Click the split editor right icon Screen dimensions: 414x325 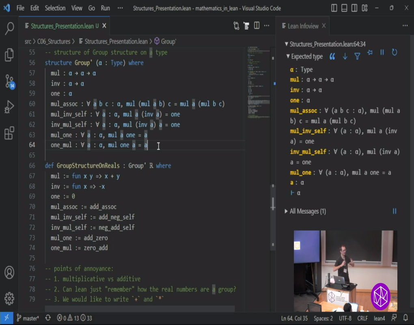click(x=257, y=26)
